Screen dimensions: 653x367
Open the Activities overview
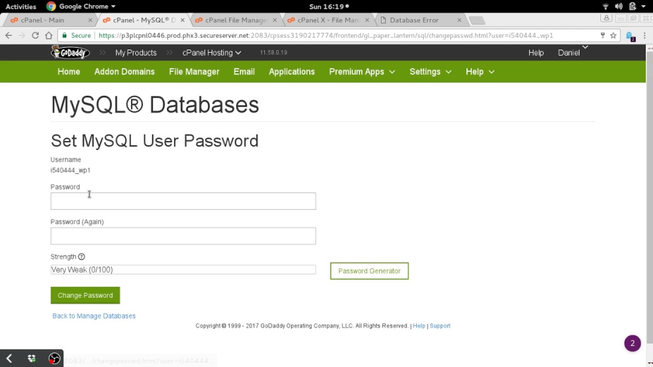(21, 7)
